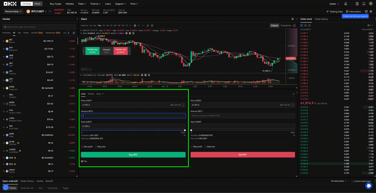The width and height of the screenshot is (376, 193).
Task: Click the refresh icon in Market panel
Action: pyautogui.click(x=74, y=33)
